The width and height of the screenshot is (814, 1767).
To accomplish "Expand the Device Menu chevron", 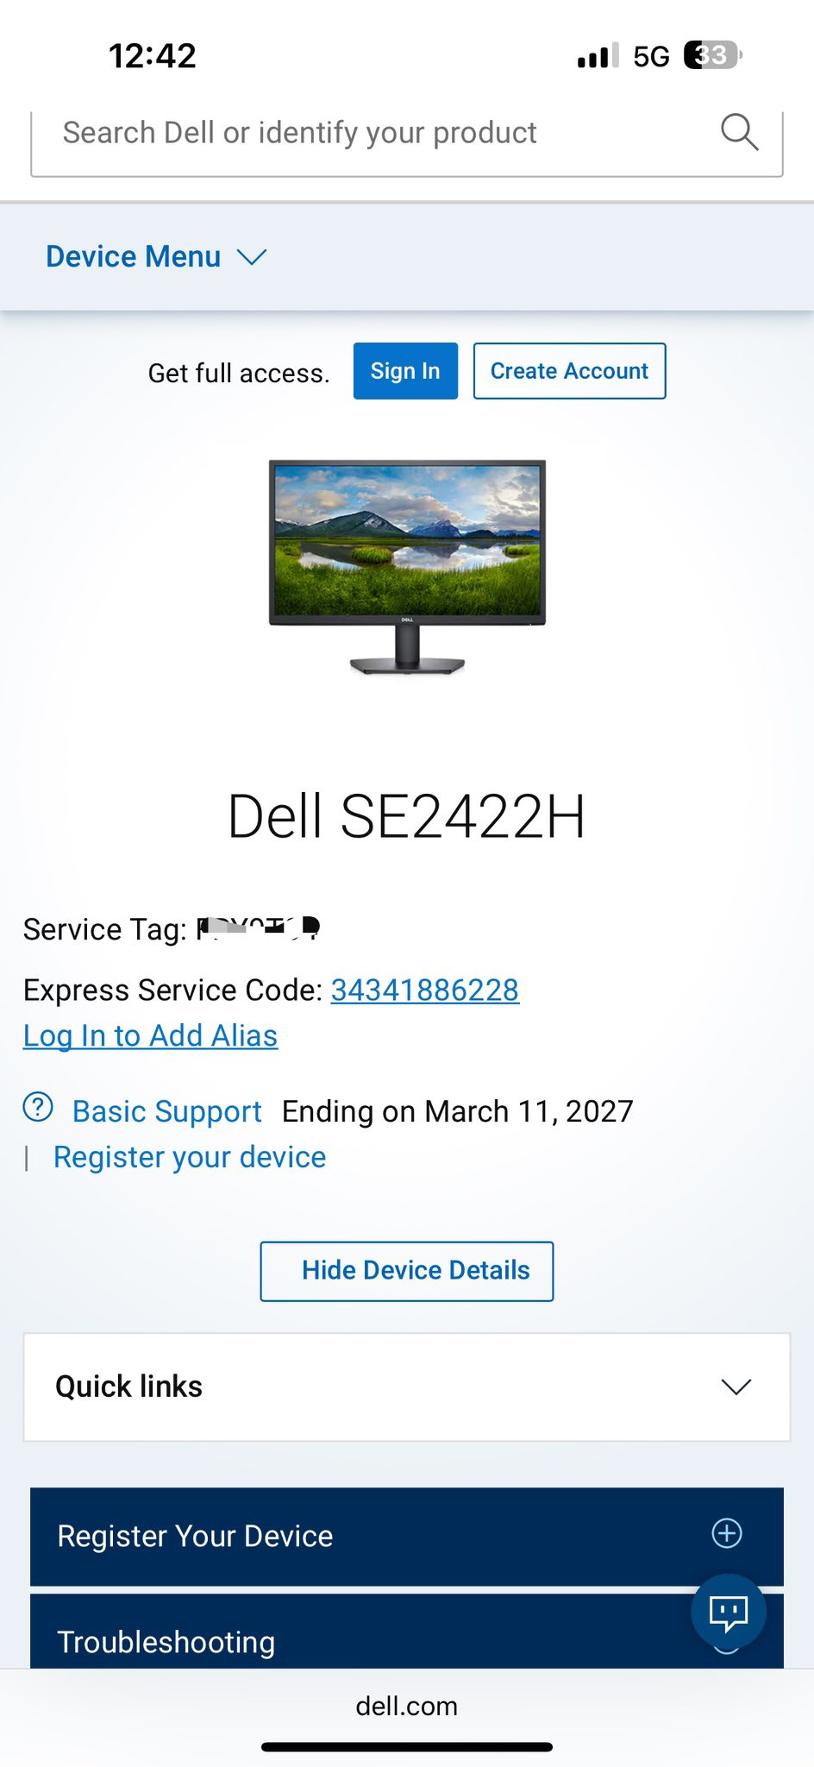I will pos(252,257).
